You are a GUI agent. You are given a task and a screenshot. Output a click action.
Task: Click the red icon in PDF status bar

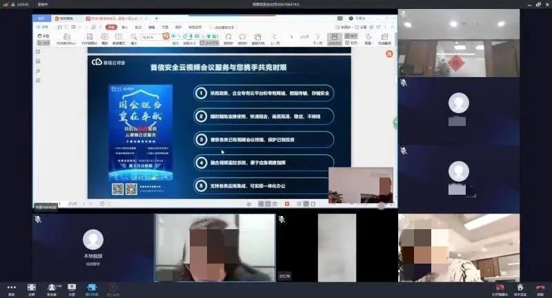pos(287,204)
